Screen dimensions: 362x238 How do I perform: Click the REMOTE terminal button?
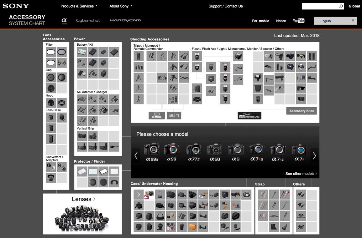point(157,115)
